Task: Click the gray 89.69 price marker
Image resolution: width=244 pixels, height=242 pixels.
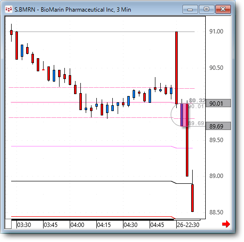Action: click(x=218, y=126)
